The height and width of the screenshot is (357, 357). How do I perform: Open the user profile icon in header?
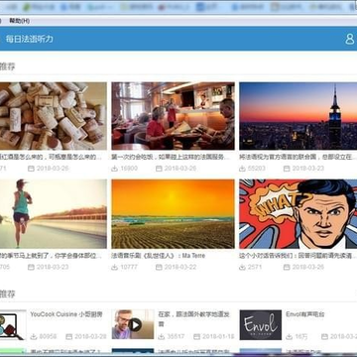(x=350, y=39)
